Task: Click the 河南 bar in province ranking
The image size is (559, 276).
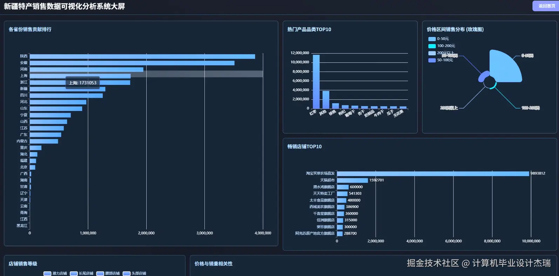Action: pyautogui.click(x=87, y=69)
